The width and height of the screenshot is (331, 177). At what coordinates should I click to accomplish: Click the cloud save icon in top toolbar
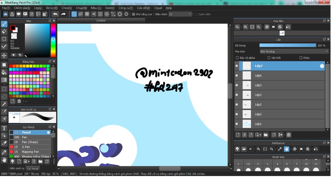[x=5, y=14]
